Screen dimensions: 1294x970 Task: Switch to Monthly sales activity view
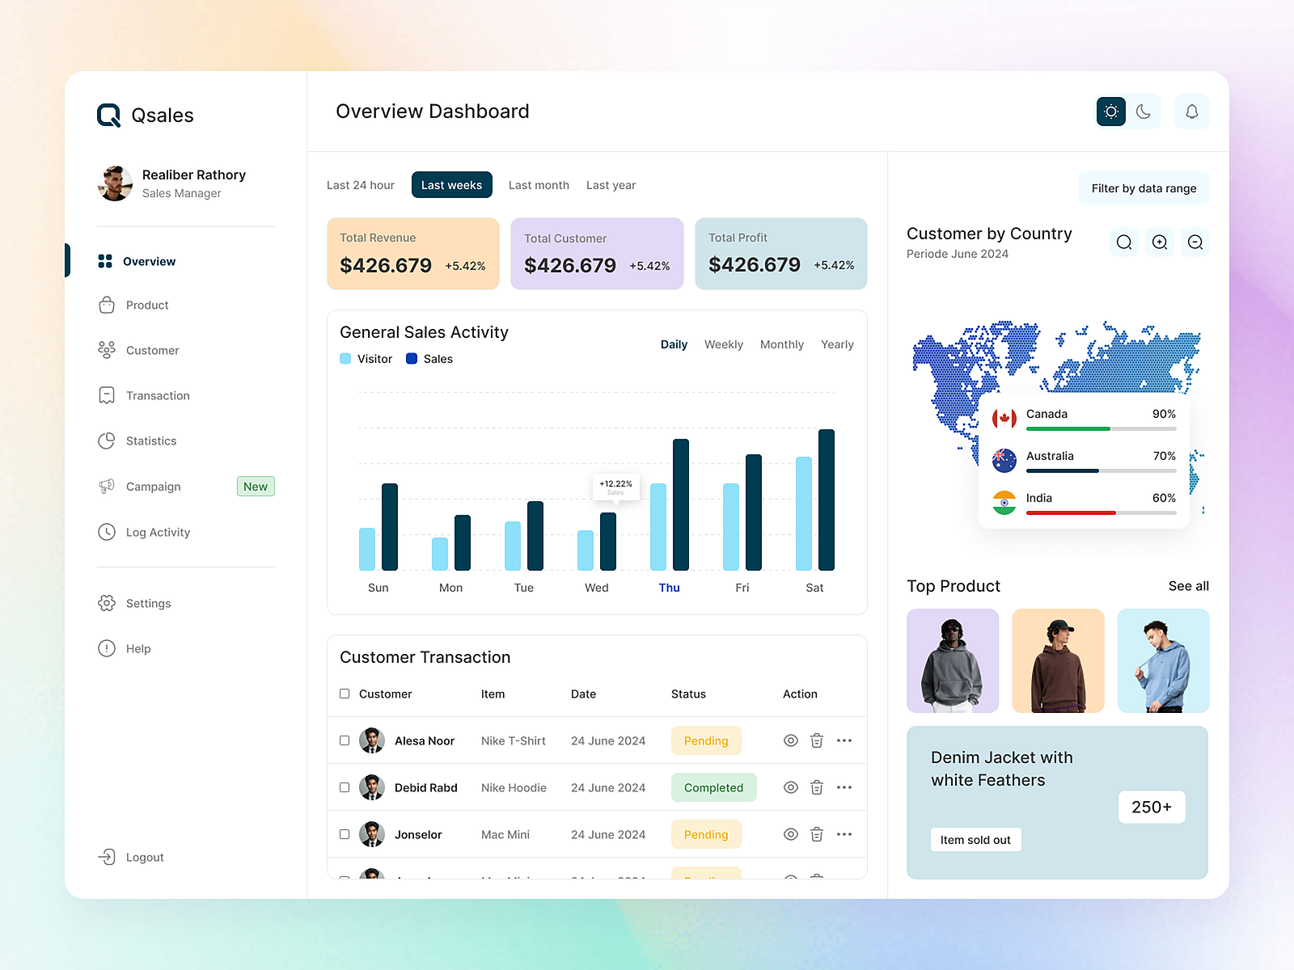click(781, 344)
